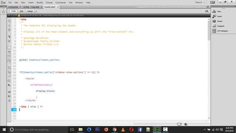
Task: Toggle the Word Wrap icon
Action: pos(9,57)
